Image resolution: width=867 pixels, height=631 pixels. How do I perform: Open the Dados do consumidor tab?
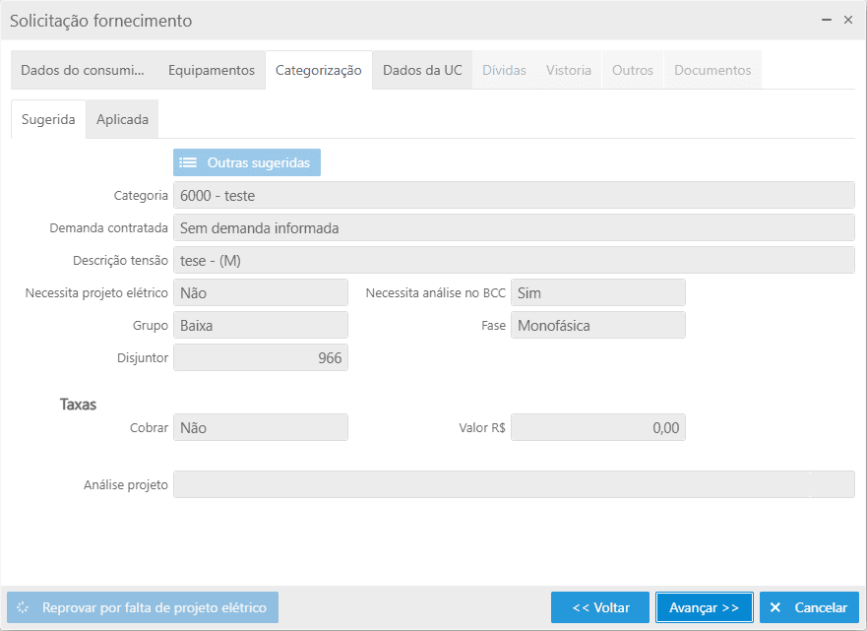(x=83, y=70)
